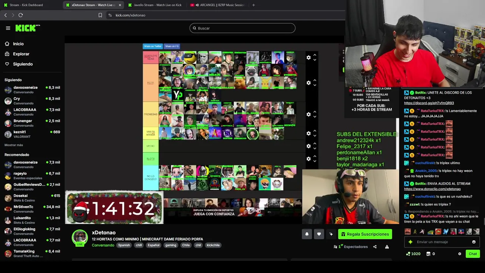The image size is (485, 273).
Task: Open recommended channel Luisardito
Action: [x=32, y=220]
